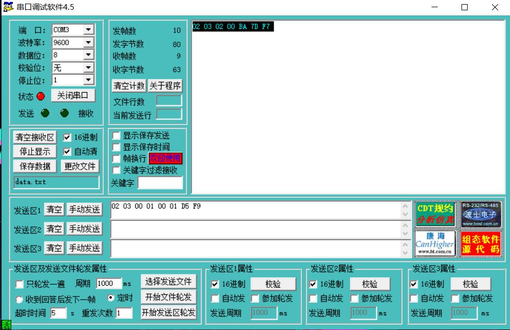Click the 开始文件轮发 button
This screenshot has width=510, height=330.
pyautogui.click(x=168, y=297)
